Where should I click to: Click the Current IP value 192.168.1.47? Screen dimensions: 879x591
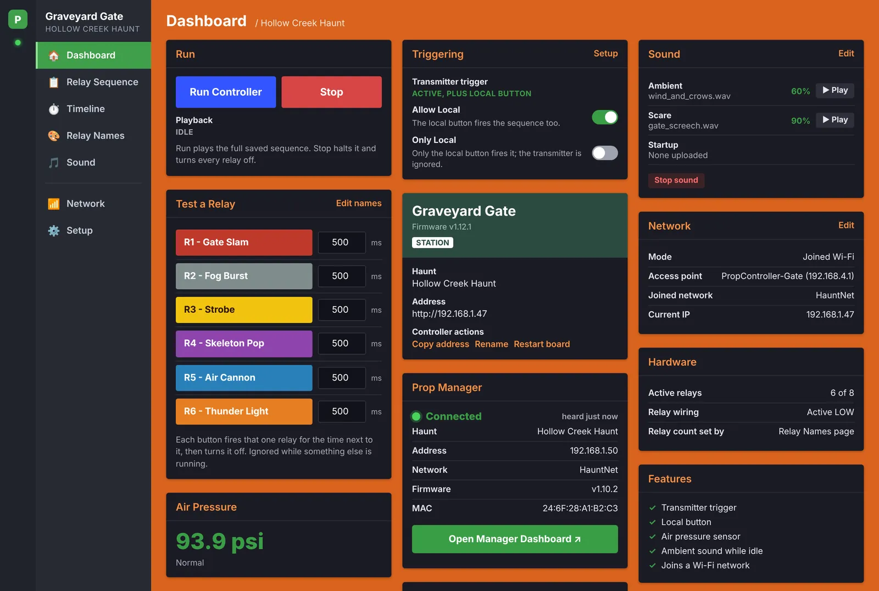coord(830,314)
